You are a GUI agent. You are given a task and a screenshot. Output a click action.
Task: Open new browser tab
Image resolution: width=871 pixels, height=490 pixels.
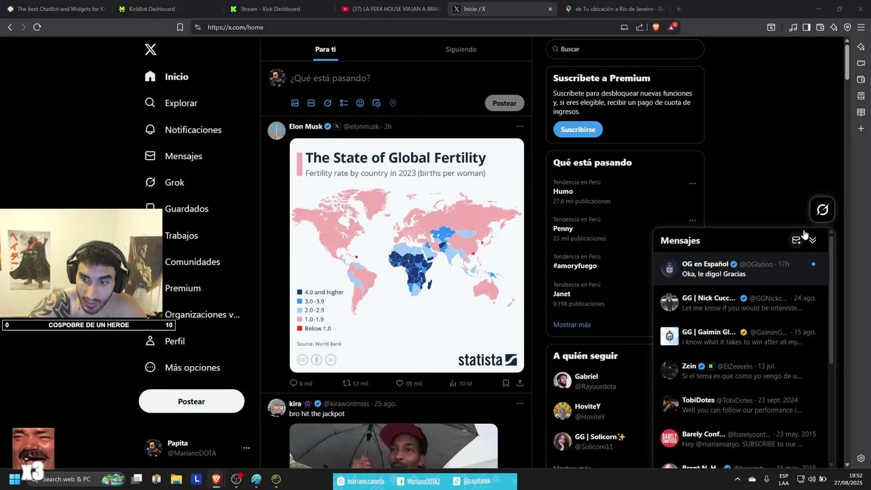pyautogui.click(x=678, y=9)
